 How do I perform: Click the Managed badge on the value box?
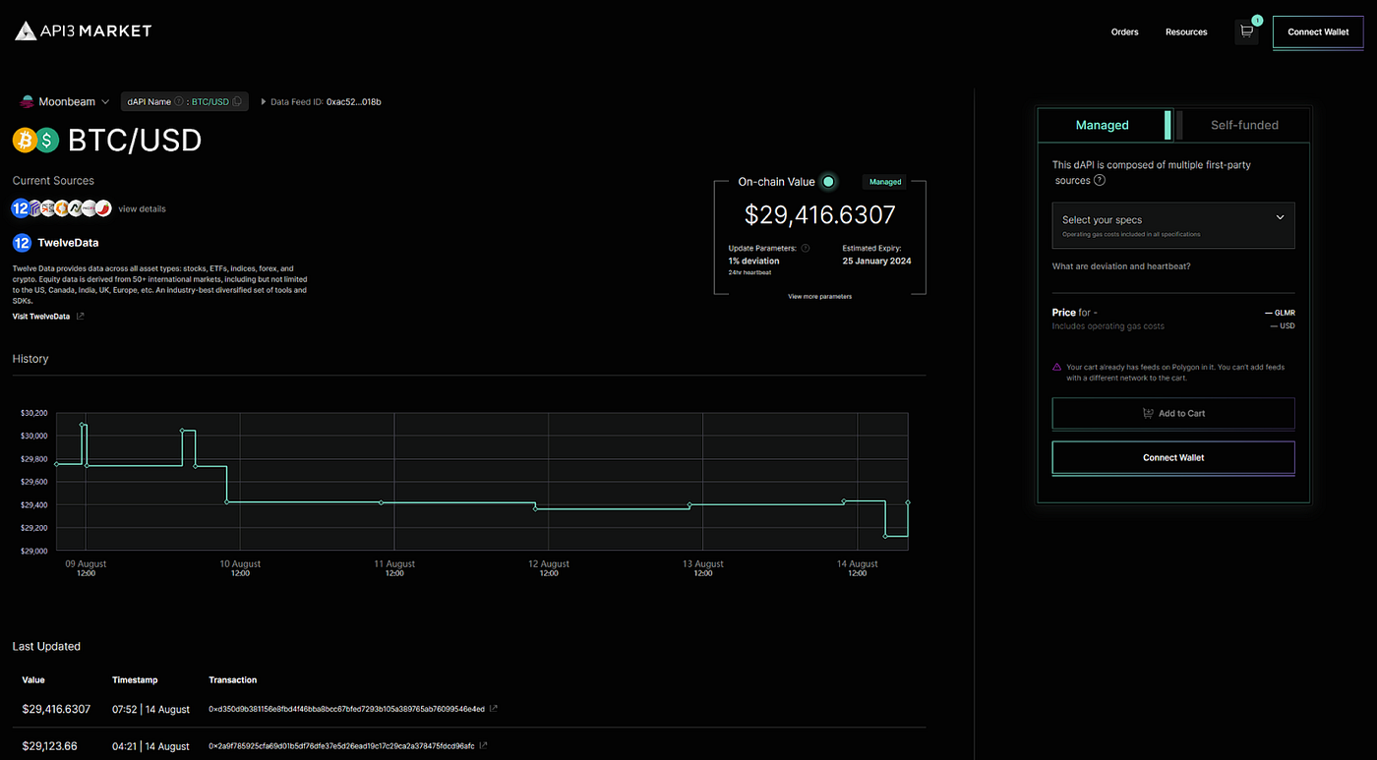(885, 182)
